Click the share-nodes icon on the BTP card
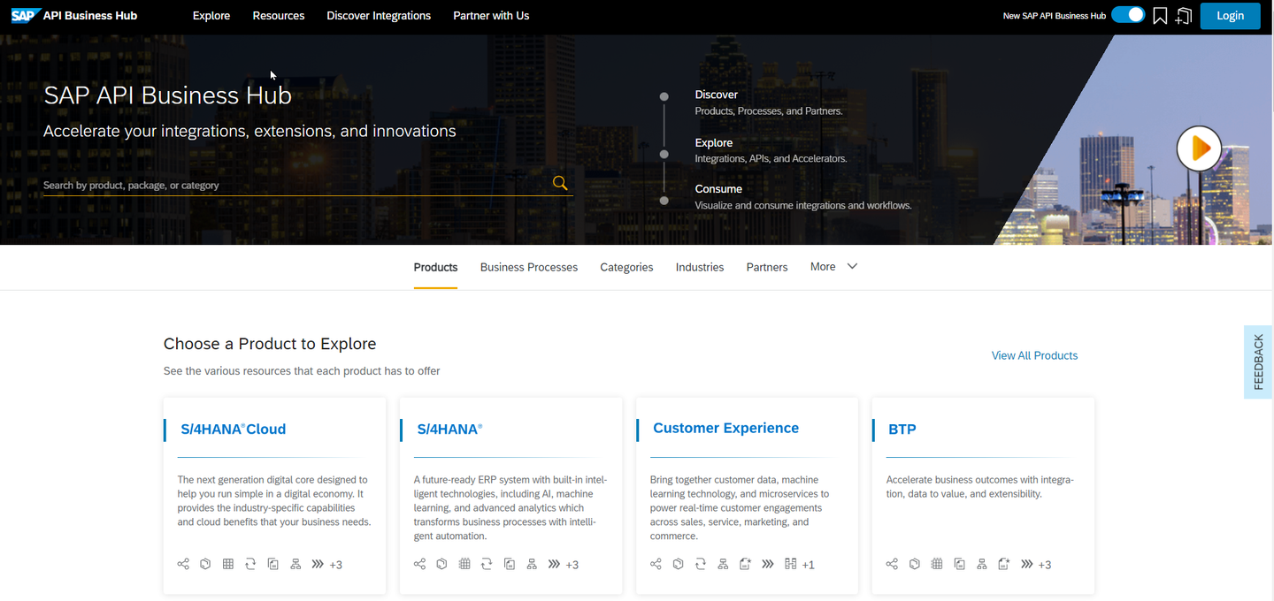This screenshot has height=601, width=1274. (892, 564)
